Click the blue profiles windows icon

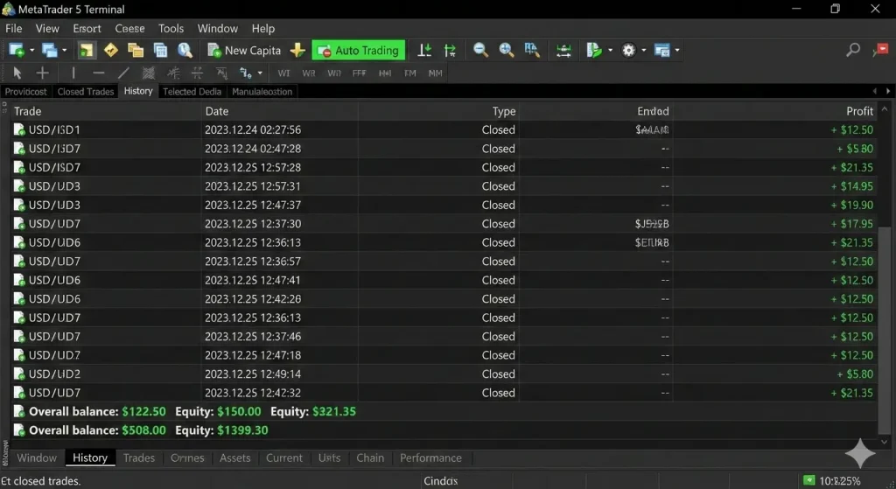[x=50, y=50]
